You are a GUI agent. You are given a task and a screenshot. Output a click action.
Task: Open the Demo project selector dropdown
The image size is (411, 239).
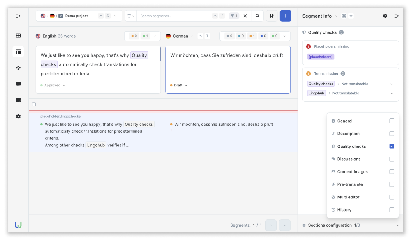pyautogui.click(x=115, y=16)
